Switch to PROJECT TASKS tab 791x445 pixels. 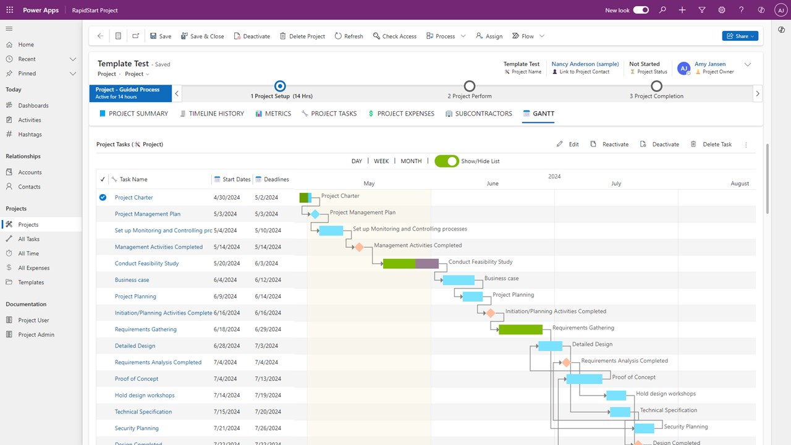(329, 114)
